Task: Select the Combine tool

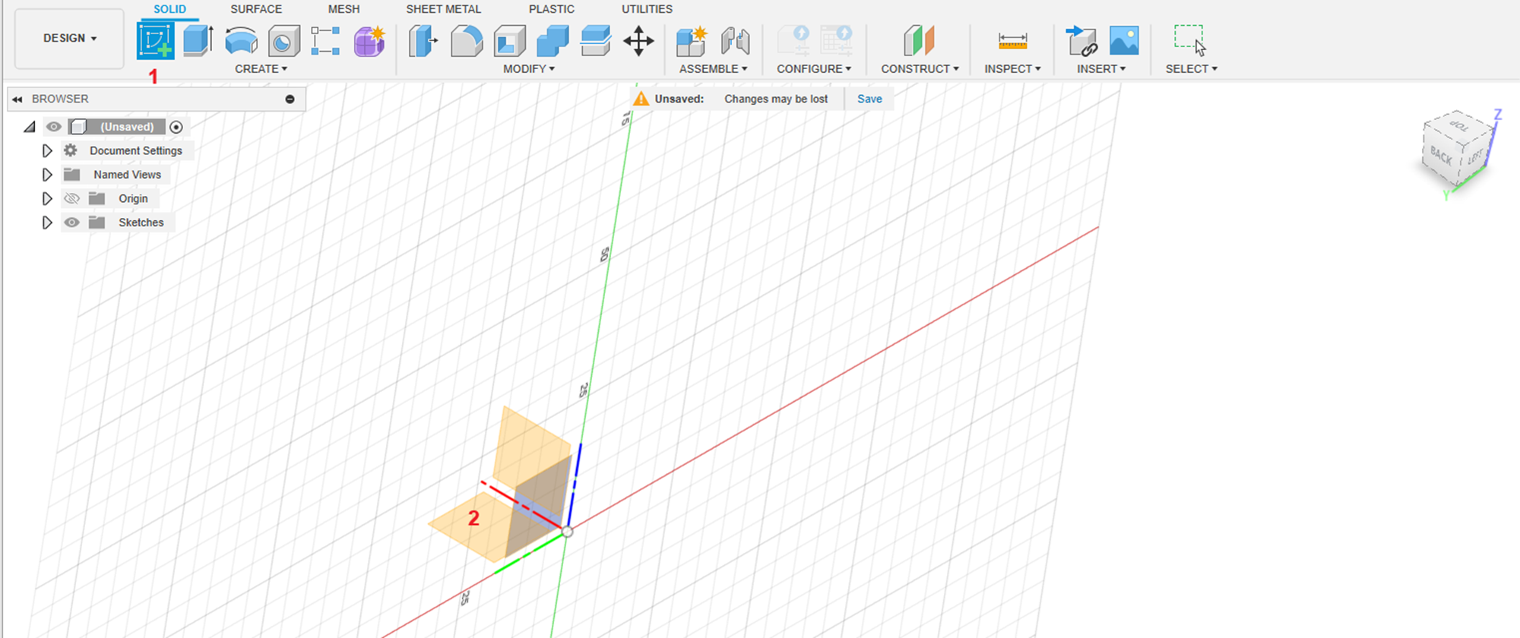Action: click(553, 41)
